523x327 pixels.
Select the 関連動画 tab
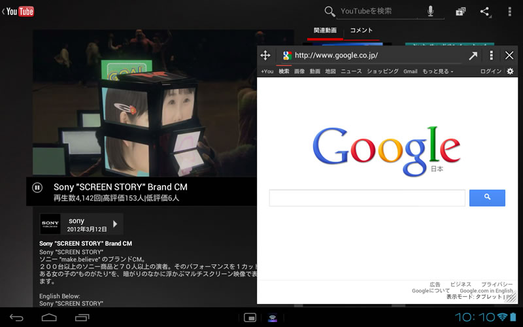(325, 30)
